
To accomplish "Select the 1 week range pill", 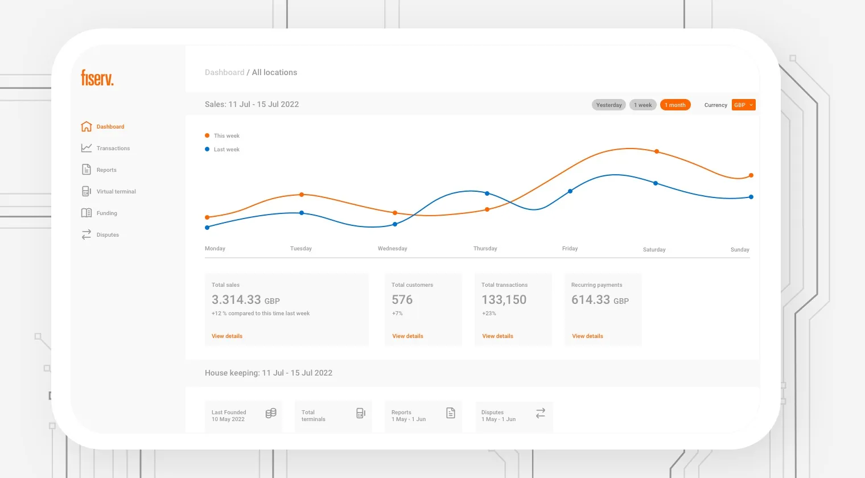I will 642,105.
